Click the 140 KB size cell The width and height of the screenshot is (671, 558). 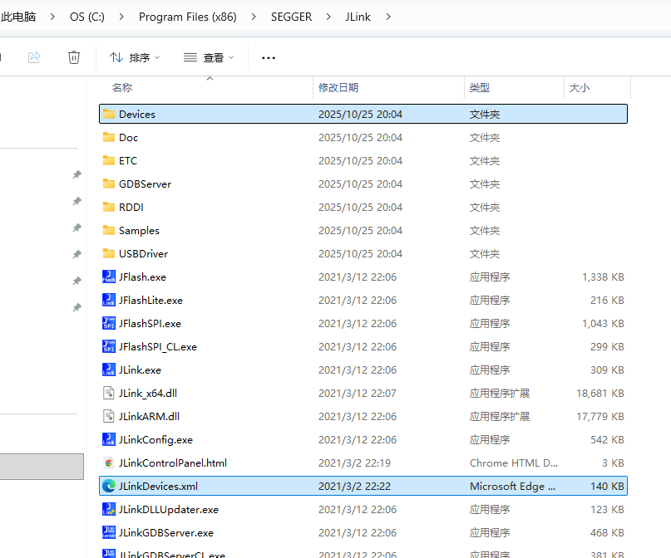(607, 487)
